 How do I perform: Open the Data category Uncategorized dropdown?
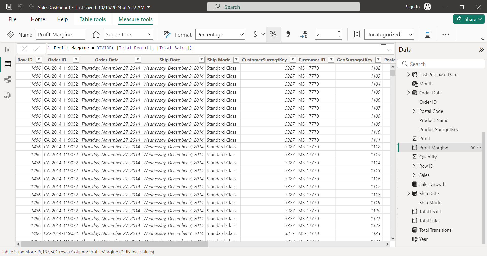389,34
